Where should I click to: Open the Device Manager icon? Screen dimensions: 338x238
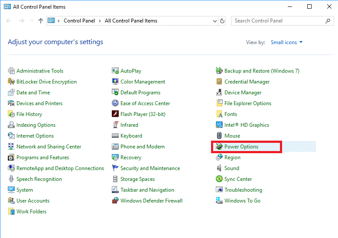tap(219, 93)
